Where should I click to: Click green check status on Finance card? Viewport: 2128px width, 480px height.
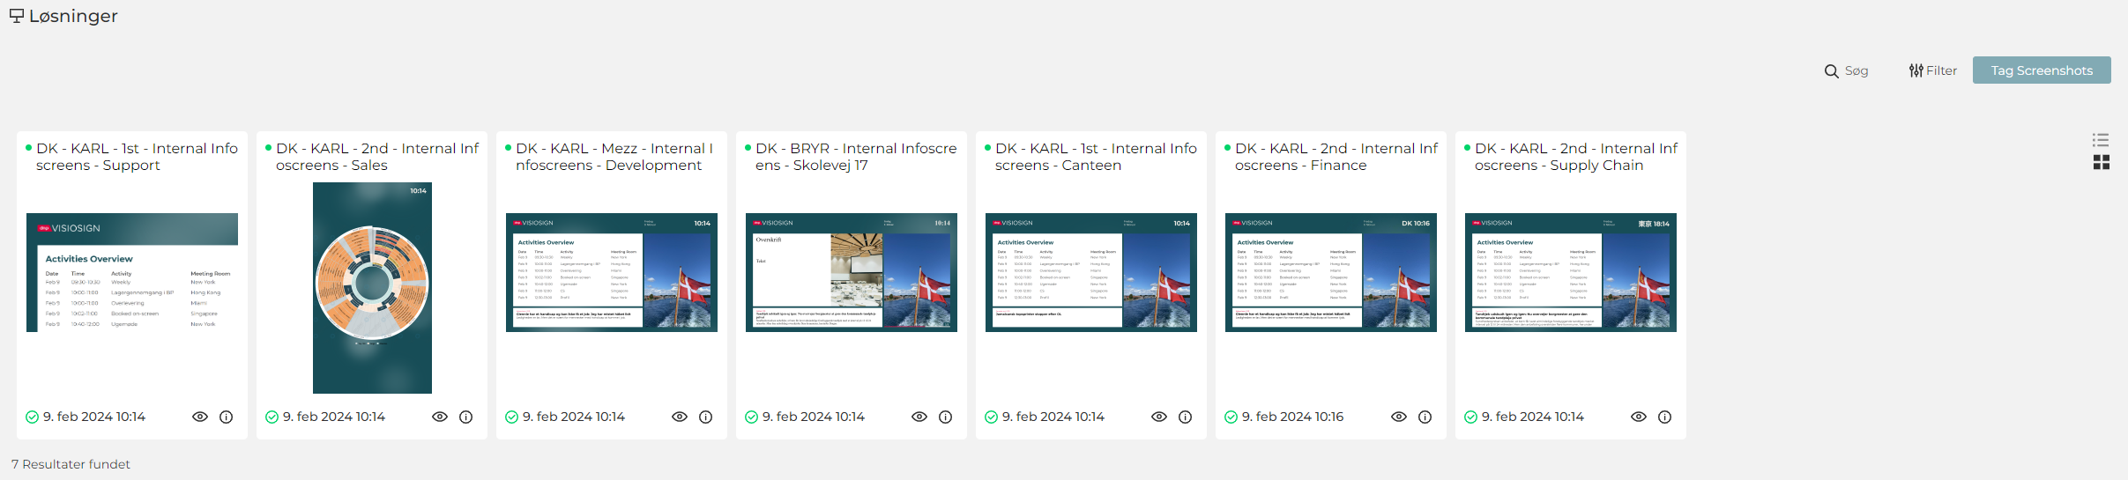(x=1231, y=417)
